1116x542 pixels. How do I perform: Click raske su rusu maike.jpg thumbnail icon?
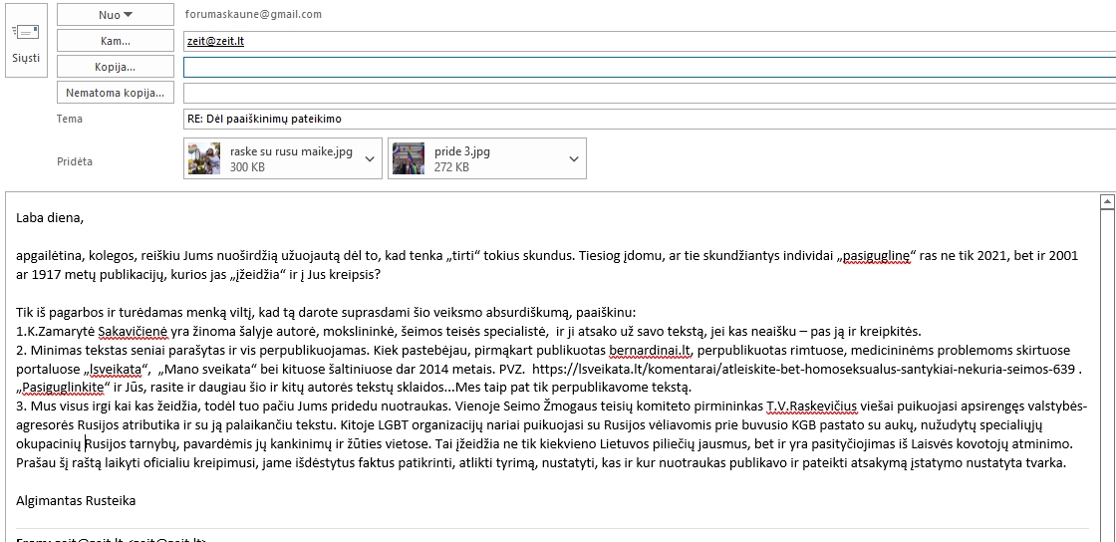tap(205, 158)
